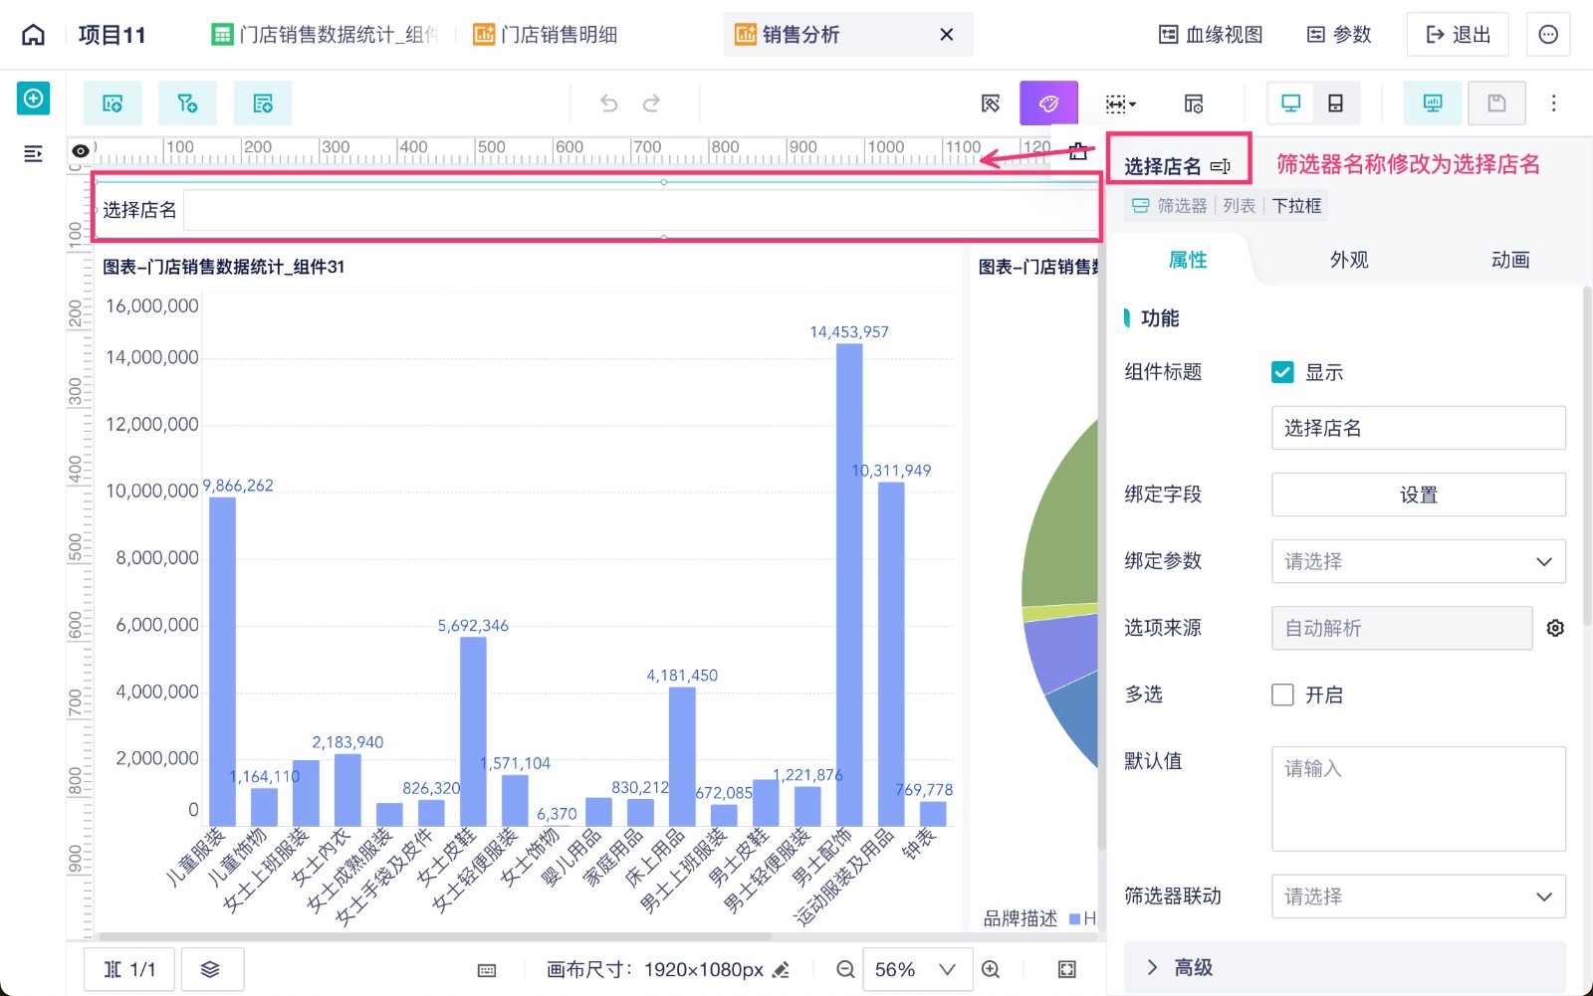The width and height of the screenshot is (1593, 996).
Task: Edit canvas size with pencil icon
Action: click(x=782, y=969)
